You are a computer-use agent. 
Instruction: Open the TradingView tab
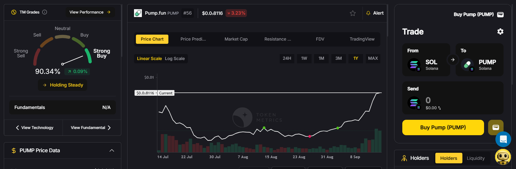point(362,39)
